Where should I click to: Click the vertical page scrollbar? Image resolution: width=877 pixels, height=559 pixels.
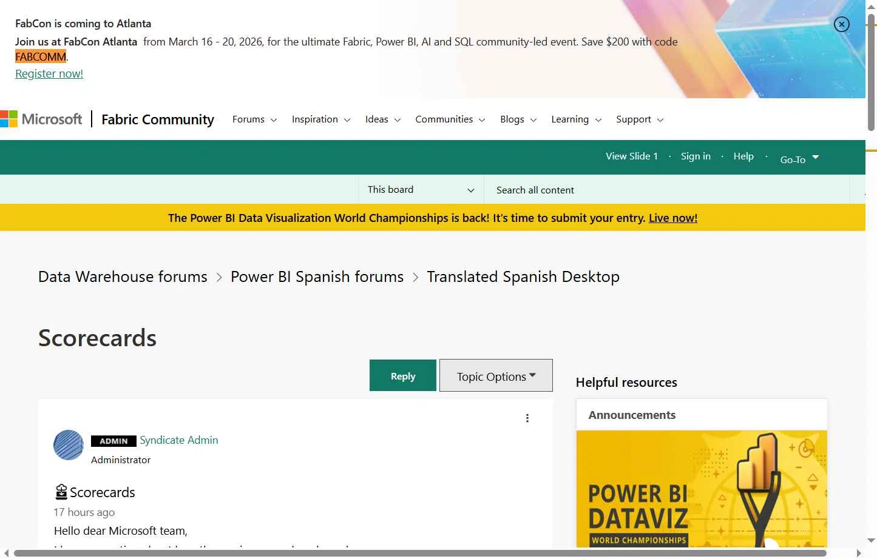click(872, 73)
